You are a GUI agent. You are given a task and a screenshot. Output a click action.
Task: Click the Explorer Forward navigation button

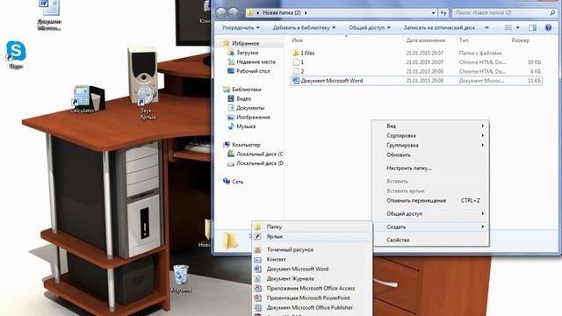(233, 13)
